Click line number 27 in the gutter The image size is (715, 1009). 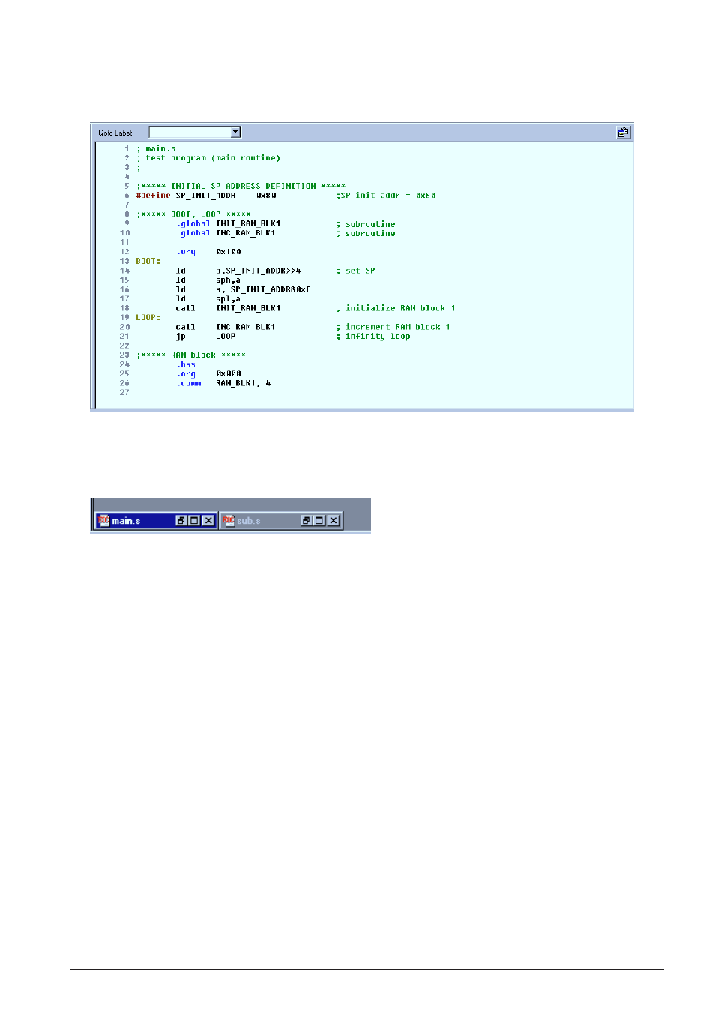124,392
